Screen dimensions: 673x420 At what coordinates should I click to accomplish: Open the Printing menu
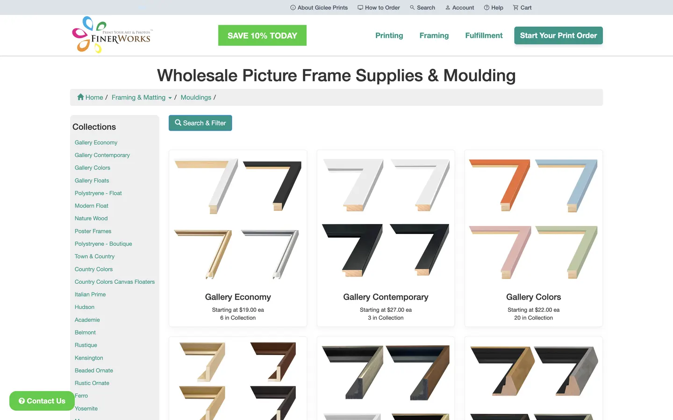389,35
